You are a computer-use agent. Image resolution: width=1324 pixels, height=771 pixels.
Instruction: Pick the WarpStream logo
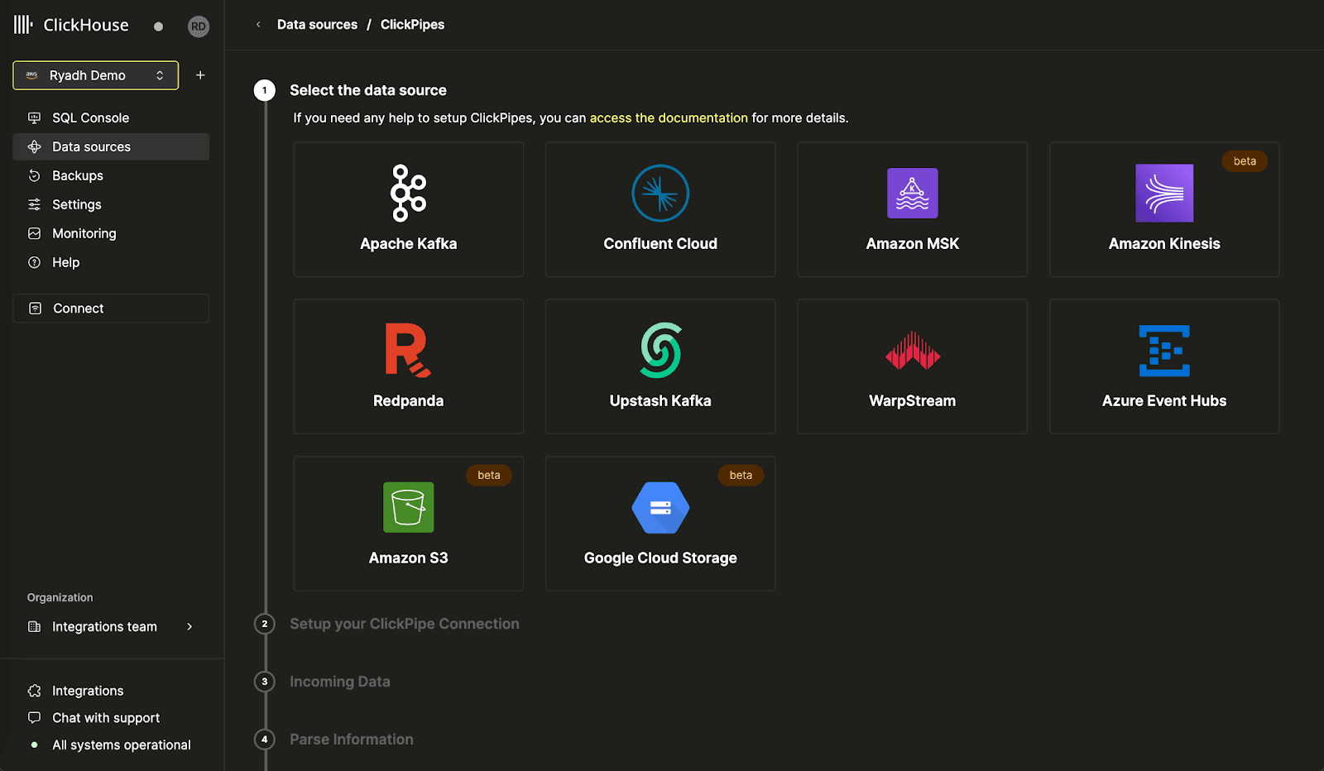click(x=912, y=351)
